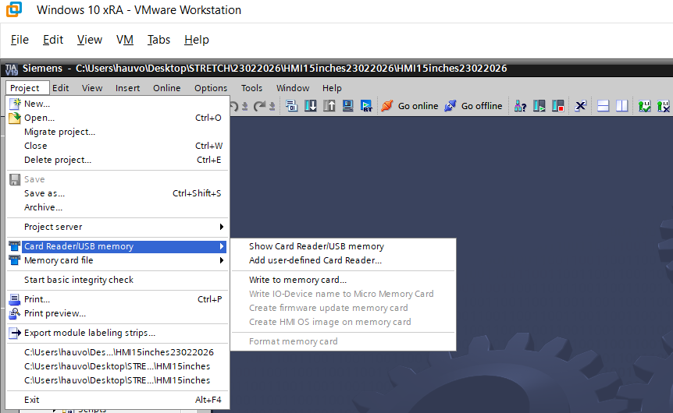Choose Write to memory card option
Screen dimensions: 673x413
point(297,280)
